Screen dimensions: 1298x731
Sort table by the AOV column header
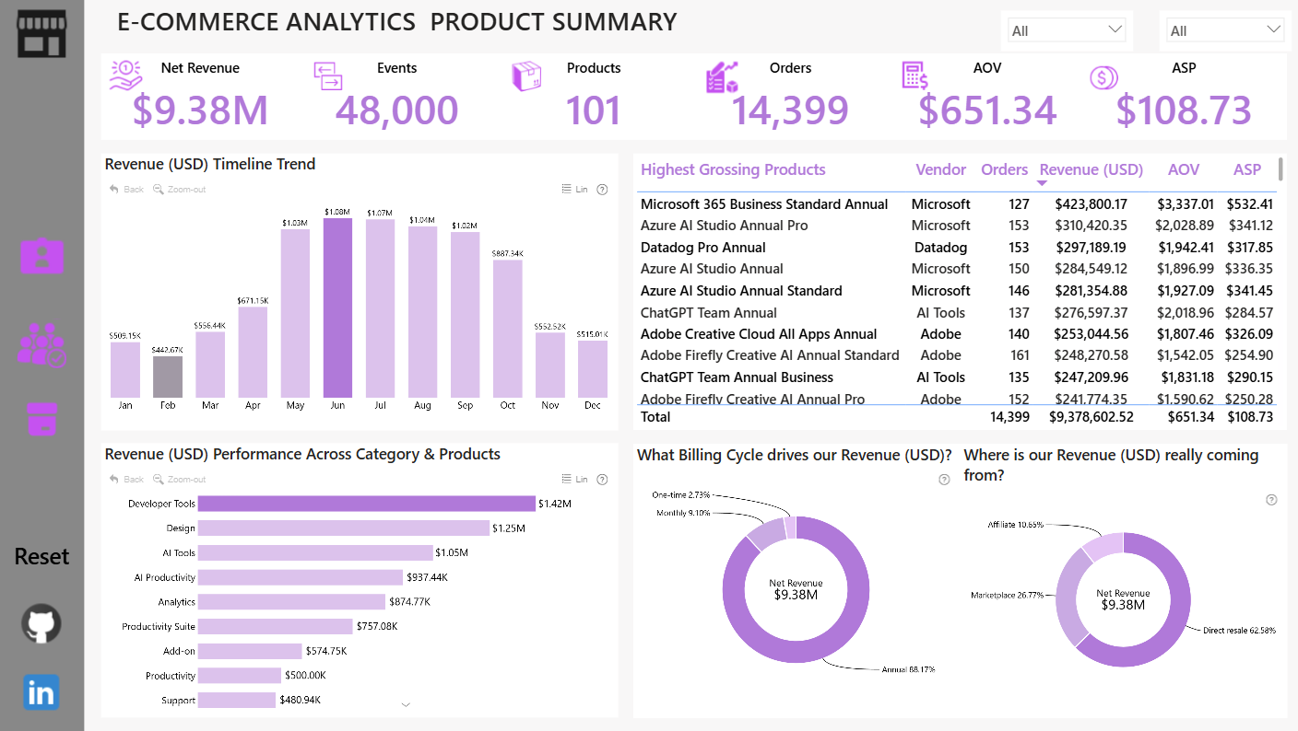pos(1184,169)
